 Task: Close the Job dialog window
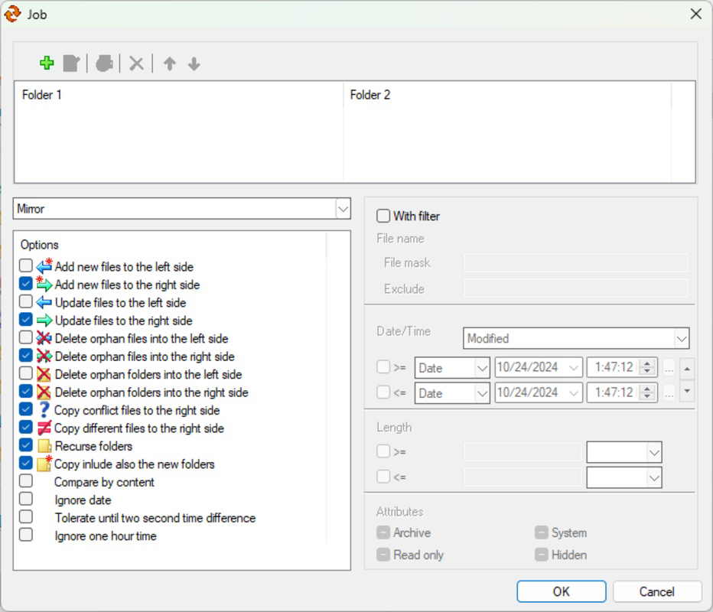tap(695, 14)
